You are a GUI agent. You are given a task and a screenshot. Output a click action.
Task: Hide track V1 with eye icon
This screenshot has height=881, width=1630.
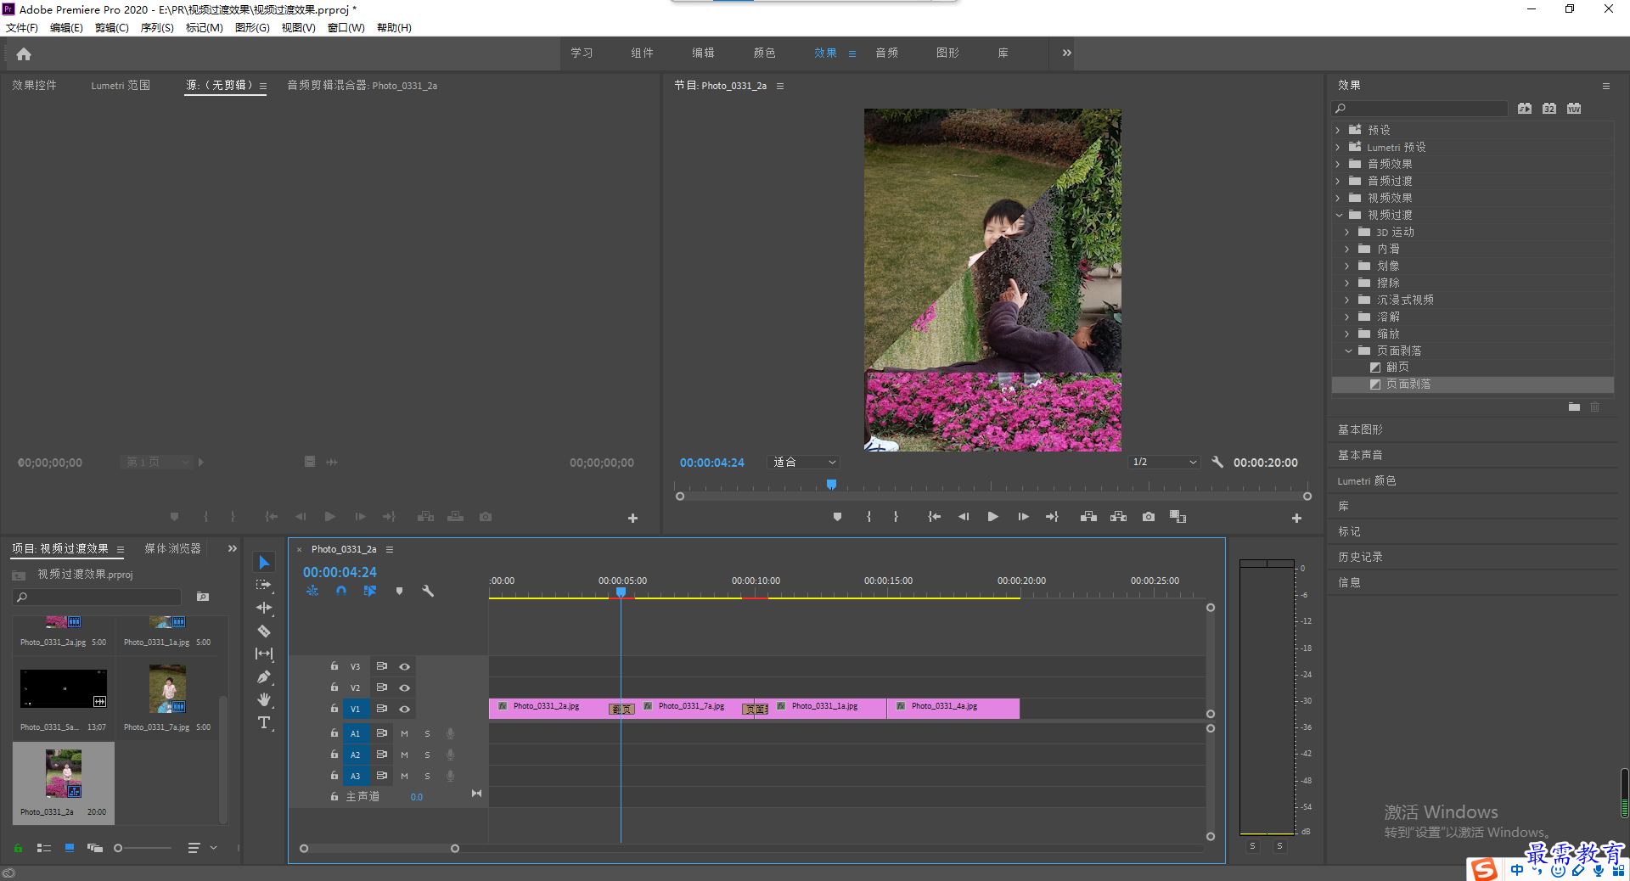[x=404, y=710]
